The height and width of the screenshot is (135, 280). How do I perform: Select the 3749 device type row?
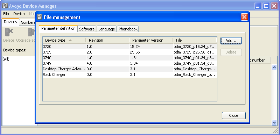(x=129, y=63)
